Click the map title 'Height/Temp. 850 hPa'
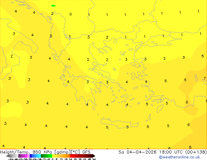The width and height of the screenshot is (207, 160). tap(26, 152)
